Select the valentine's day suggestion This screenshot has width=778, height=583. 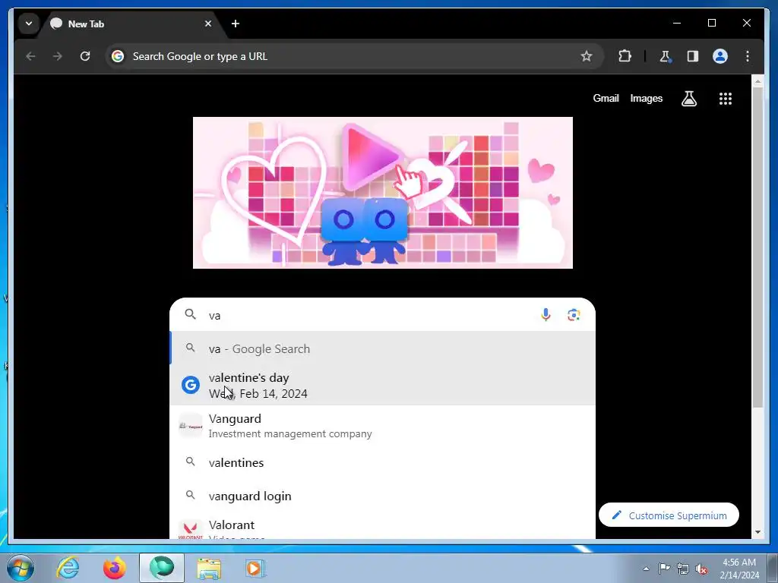coord(383,385)
